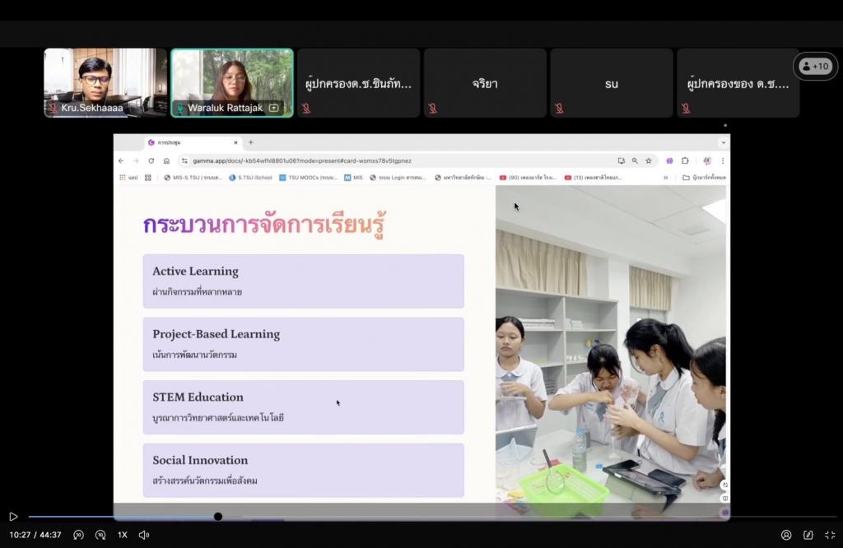
Task: Open the S.TSU iSchool bookmark
Action: pos(250,177)
